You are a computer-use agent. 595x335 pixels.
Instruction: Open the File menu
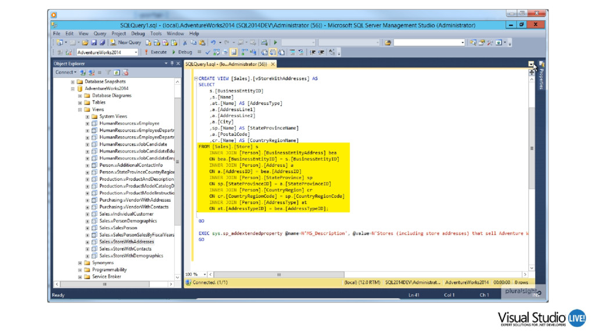click(x=56, y=34)
